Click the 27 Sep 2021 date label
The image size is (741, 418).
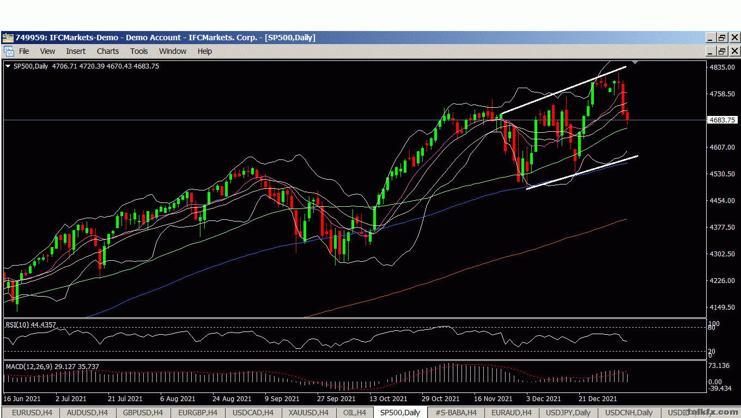[336, 399]
